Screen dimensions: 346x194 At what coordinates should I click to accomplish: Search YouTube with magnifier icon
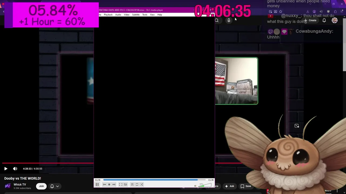pyautogui.click(x=217, y=20)
